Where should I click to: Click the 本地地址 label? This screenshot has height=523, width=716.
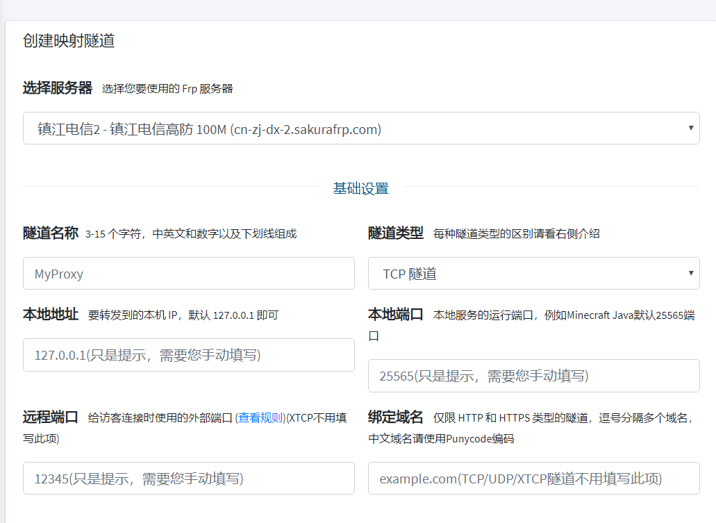click(x=51, y=314)
